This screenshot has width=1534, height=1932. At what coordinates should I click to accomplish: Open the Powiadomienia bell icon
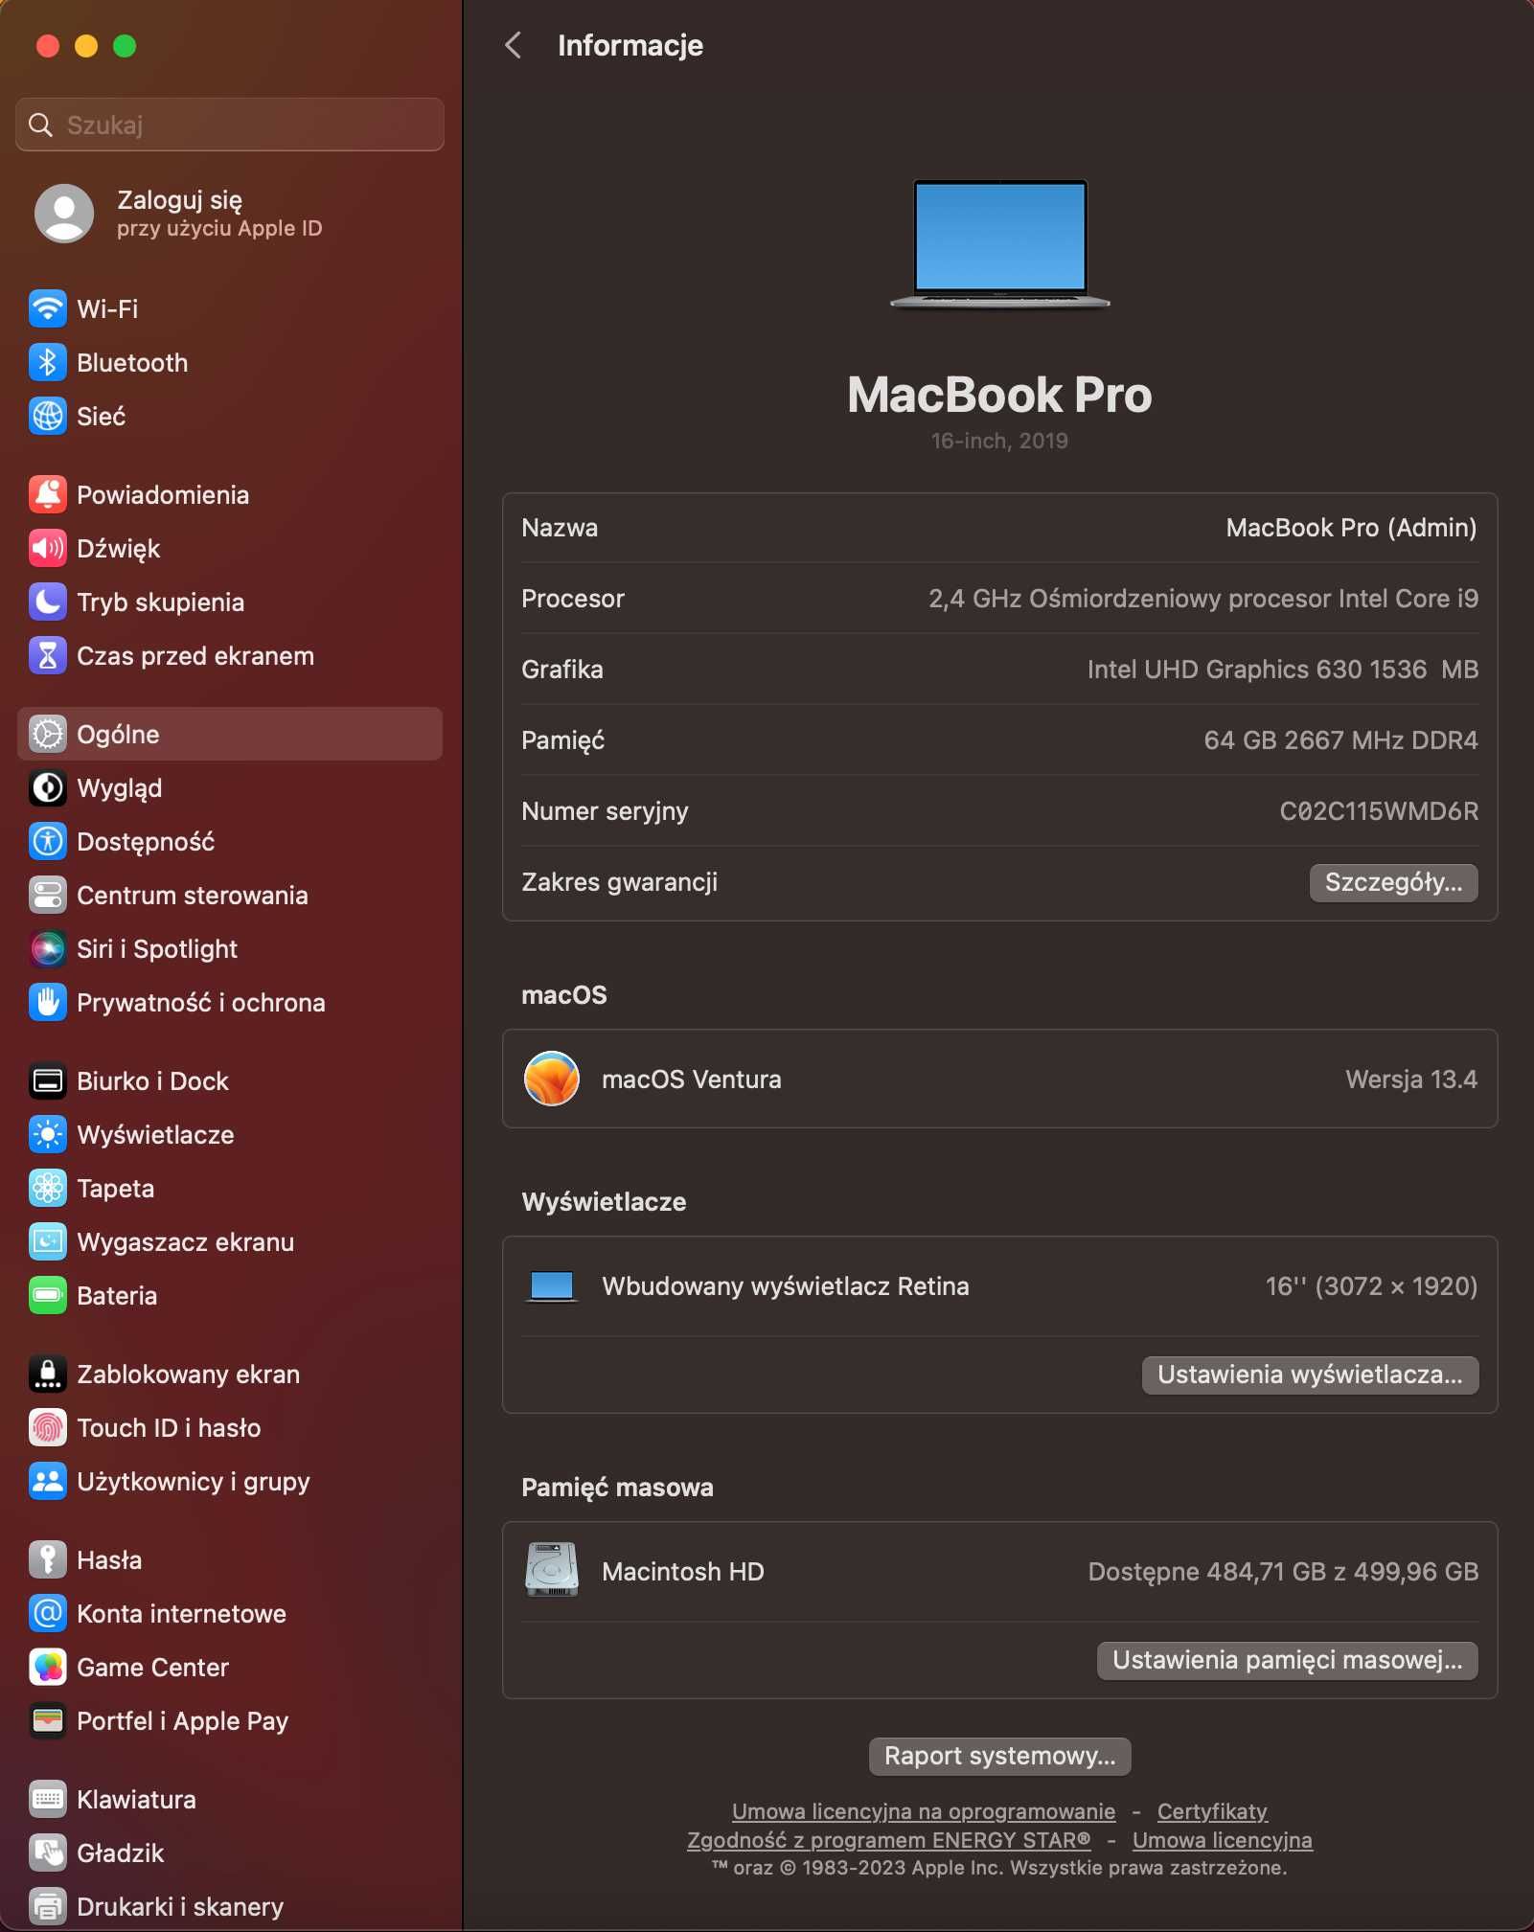pos(48,494)
